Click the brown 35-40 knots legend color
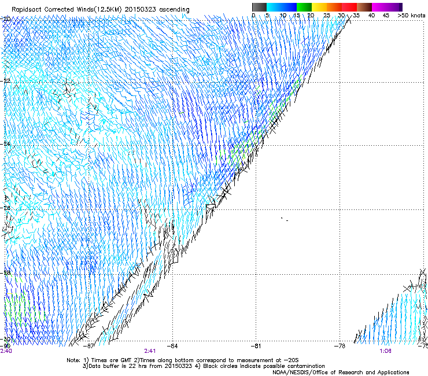The image size is (428, 376). pyautogui.click(x=364, y=7)
